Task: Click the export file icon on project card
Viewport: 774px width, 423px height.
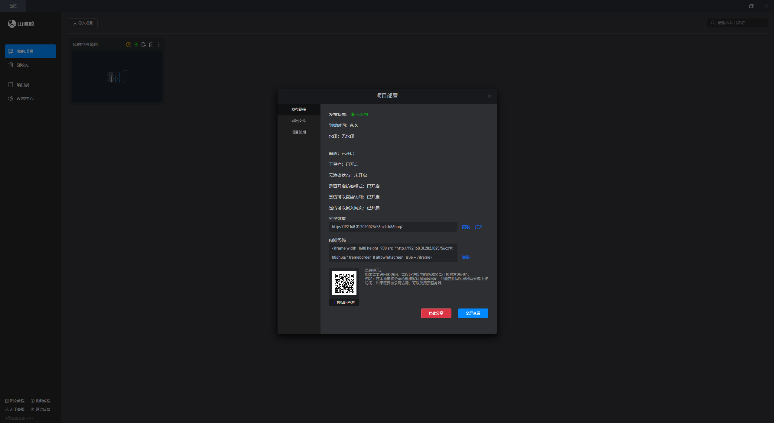Action: tap(144, 44)
